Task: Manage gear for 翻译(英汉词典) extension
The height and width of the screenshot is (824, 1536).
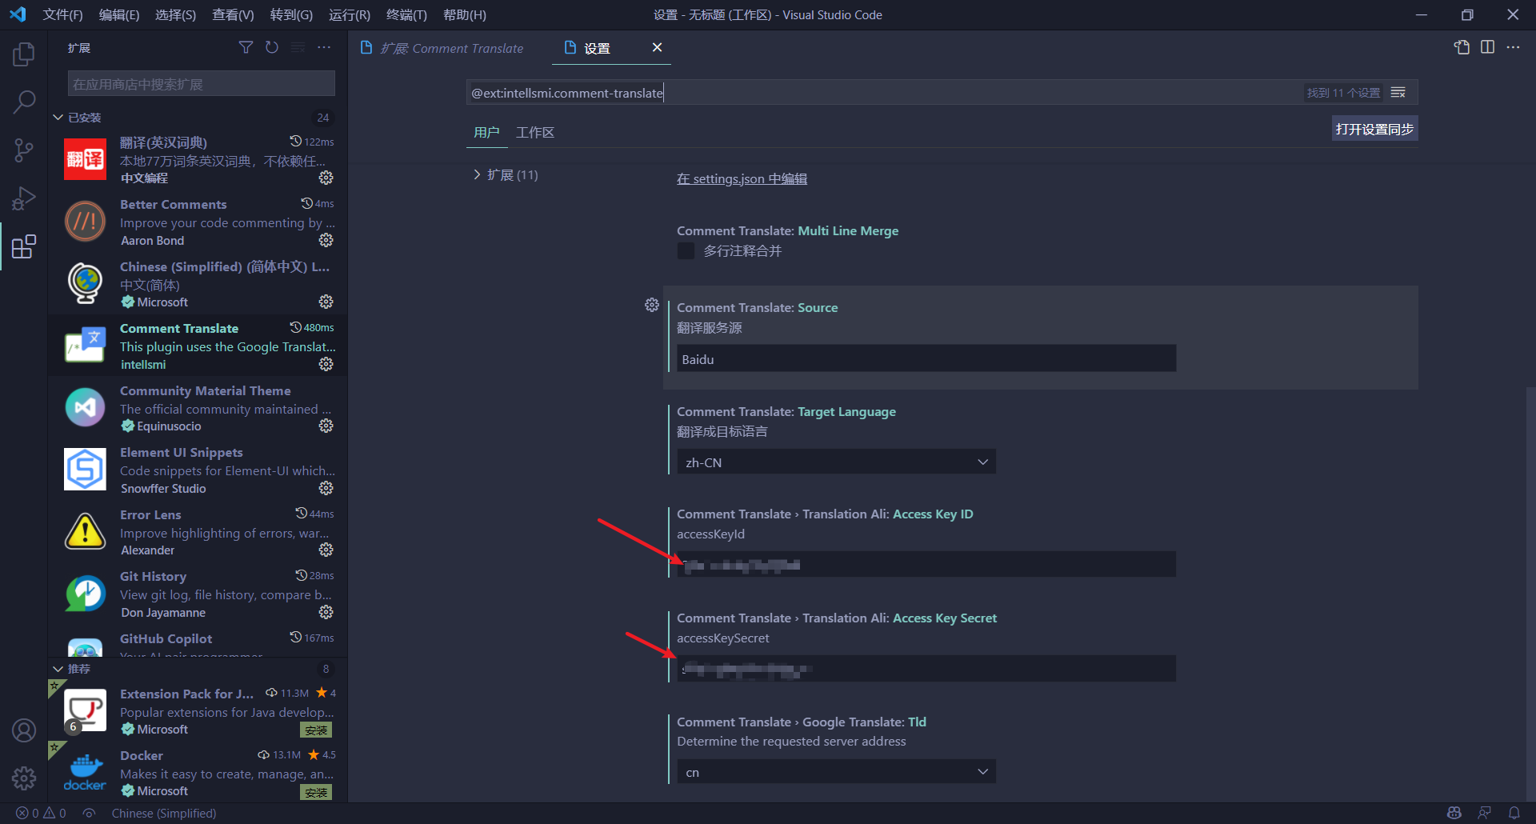Action: point(326,178)
